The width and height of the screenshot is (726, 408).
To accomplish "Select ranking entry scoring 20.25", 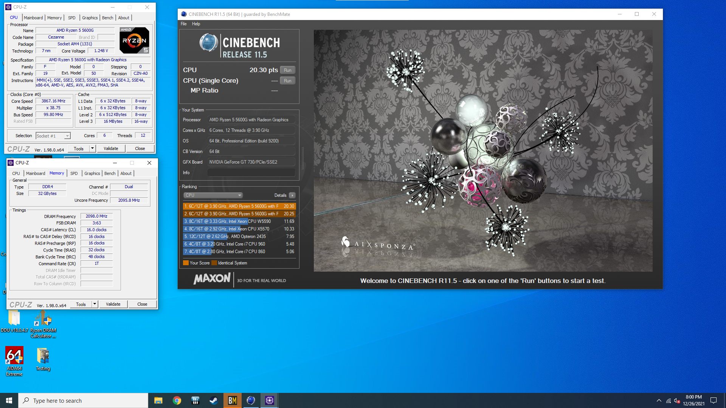I will click(x=239, y=214).
